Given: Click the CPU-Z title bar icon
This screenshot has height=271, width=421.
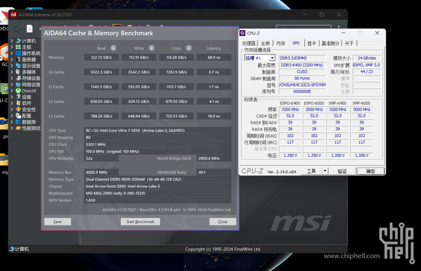Looking at the screenshot, I should [x=243, y=33].
